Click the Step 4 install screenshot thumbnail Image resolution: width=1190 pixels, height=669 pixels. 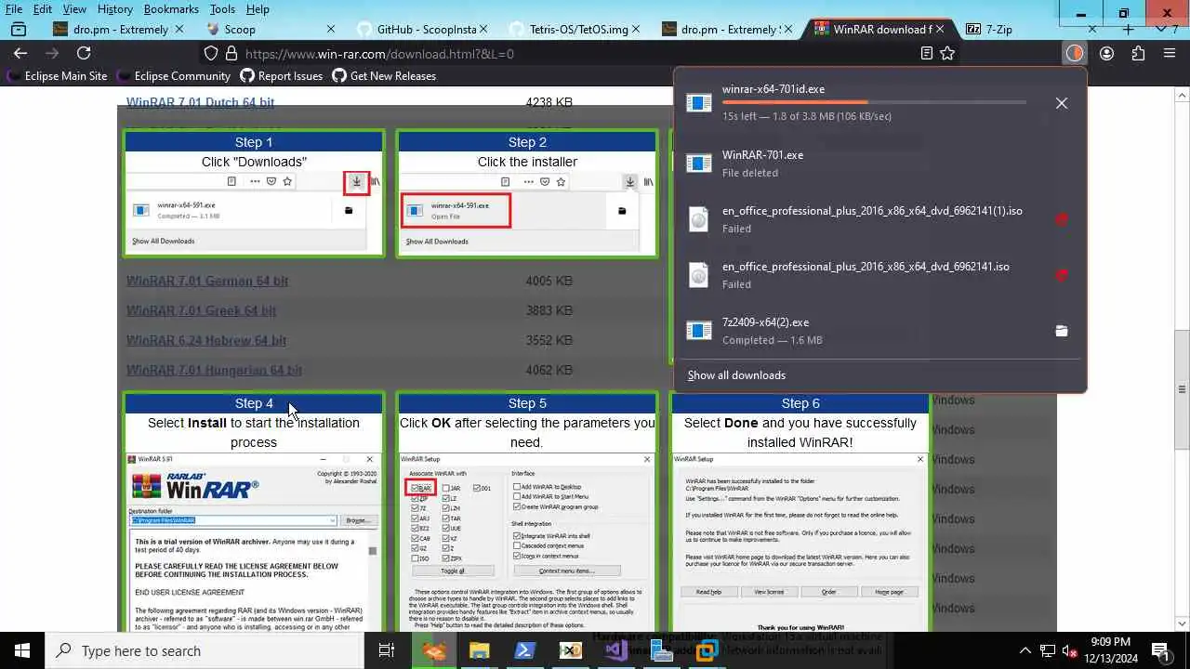[x=254, y=543]
